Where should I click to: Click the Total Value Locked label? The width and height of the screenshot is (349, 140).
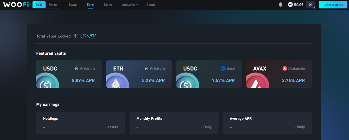(x=53, y=36)
